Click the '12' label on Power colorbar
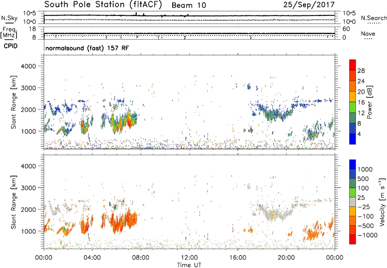The height and width of the screenshot is (268, 387). pos(361,113)
